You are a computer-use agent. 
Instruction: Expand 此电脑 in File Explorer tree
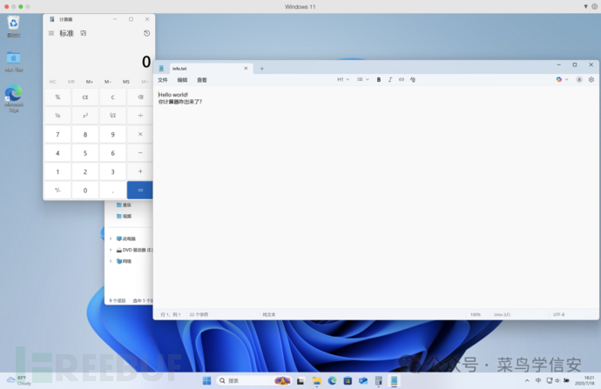(x=111, y=238)
